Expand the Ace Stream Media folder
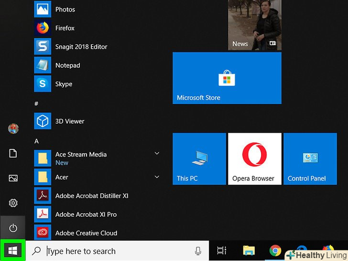The height and width of the screenshot is (261, 348). 156,153
